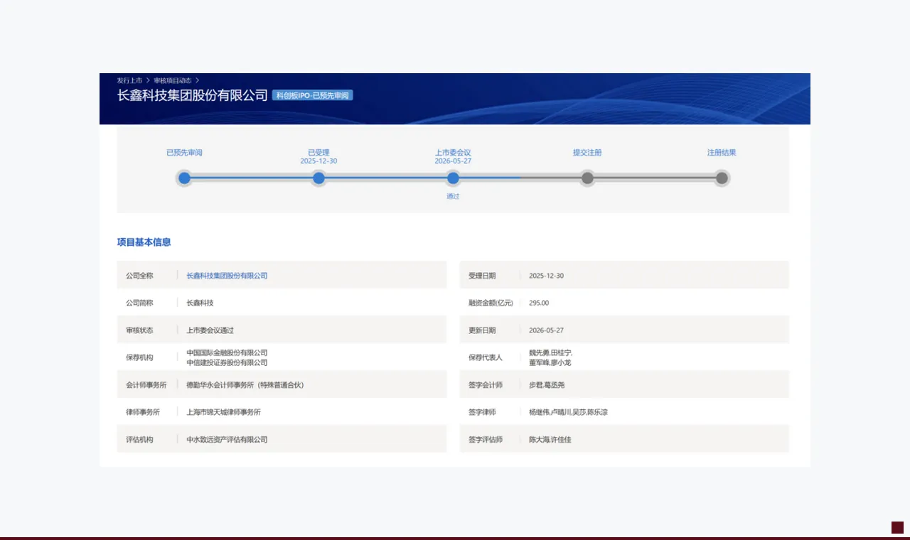Image resolution: width=910 pixels, height=540 pixels.
Task: Click the 2025-12-30 value in 受理日期 row
Action: click(x=546, y=276)
